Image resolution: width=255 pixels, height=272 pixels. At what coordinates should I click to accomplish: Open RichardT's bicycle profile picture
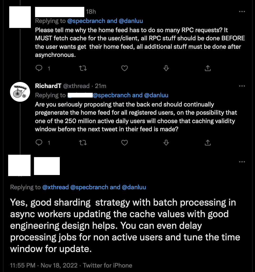click(20, 91)
